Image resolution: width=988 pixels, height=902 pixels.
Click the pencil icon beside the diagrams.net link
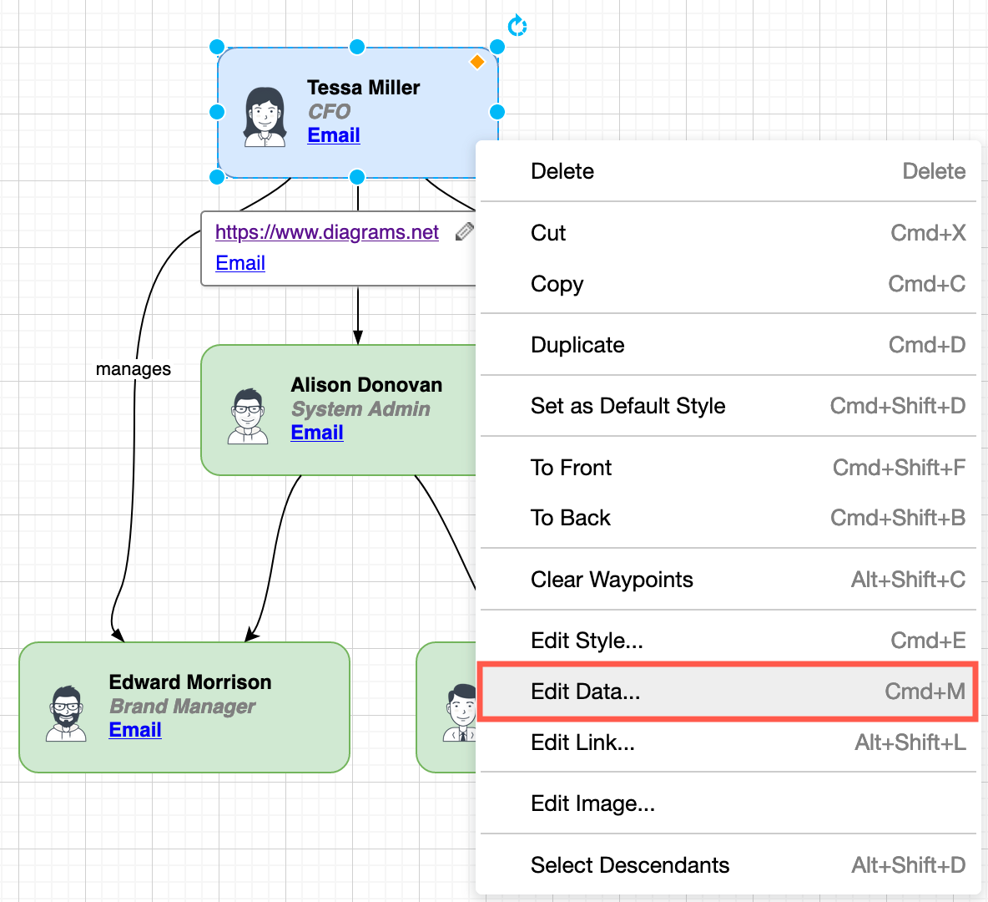point(465,232)
